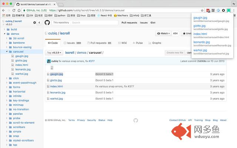Click gaugin.jpg file icon in file table
The image size is (237, 148).
pos(48,74)
